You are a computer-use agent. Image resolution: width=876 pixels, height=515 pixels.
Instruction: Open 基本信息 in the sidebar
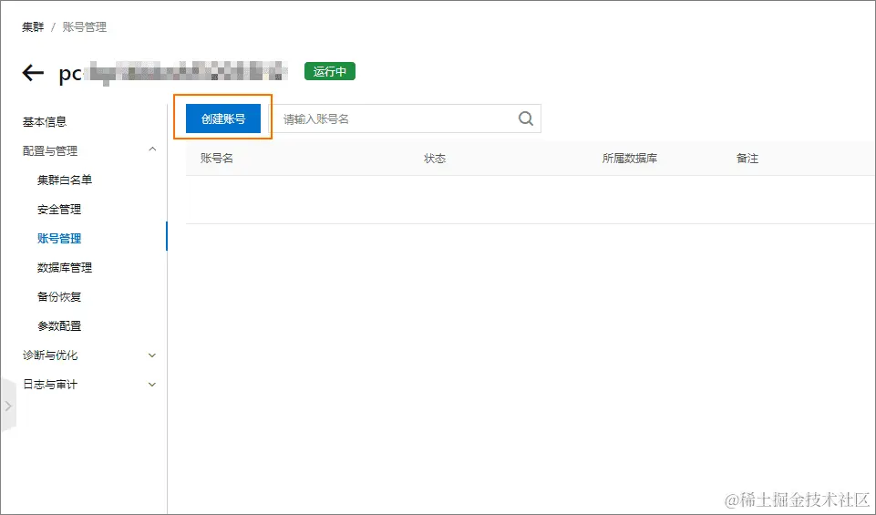coord(45,122)
